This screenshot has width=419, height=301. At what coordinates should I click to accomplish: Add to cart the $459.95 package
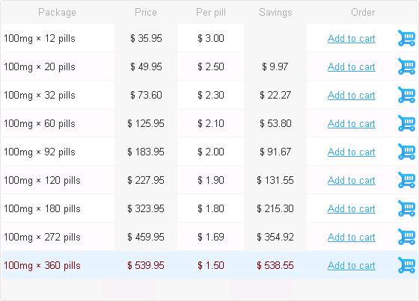click(352, 238)
